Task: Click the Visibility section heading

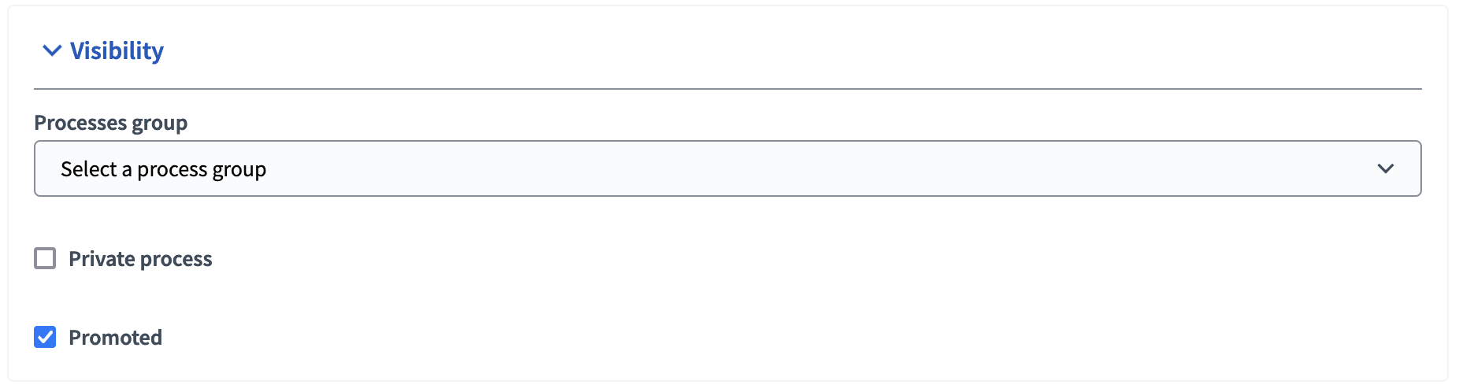Action: 117,51
